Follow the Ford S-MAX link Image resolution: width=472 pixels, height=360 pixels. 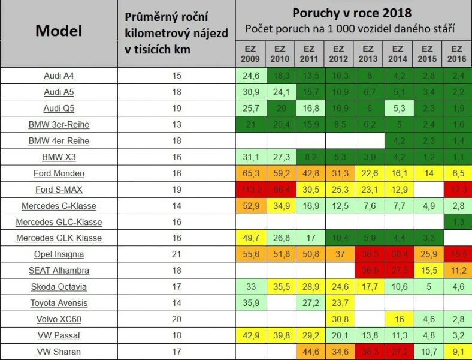pos(59,190)
